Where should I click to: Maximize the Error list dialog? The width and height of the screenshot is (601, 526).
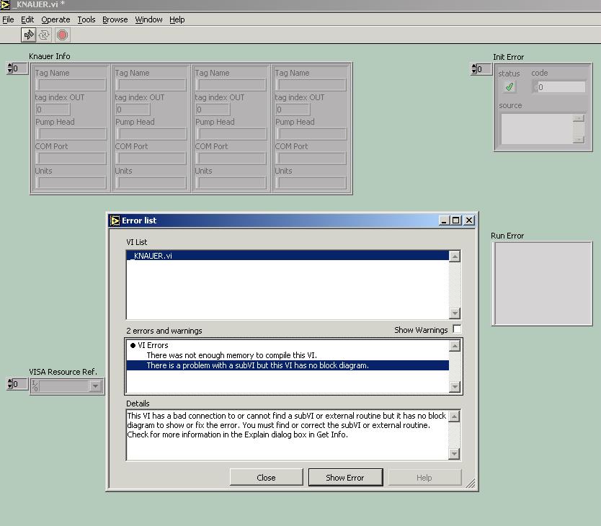(x=455, y=220)
